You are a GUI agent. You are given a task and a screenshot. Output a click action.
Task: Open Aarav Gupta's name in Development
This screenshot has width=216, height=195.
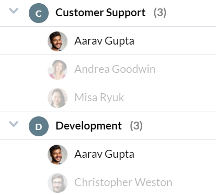(x=104, y=154)
